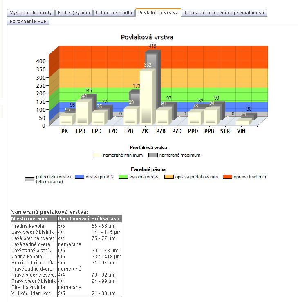The height and width of the screenshot is (302, 298).
Task: Switch to Fotky (výber) tab
Action: (x=74, y=13)
